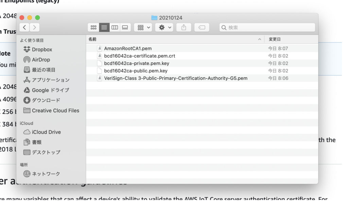This screenshot has height=202, width=348.
Task: Switch to gallery view mode
Action: tap(125, 27)
